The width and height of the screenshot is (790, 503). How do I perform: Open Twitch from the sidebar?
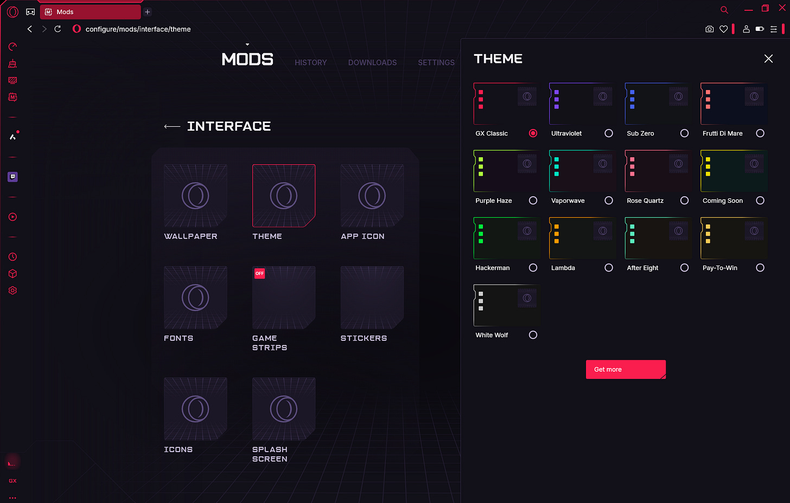12,177
